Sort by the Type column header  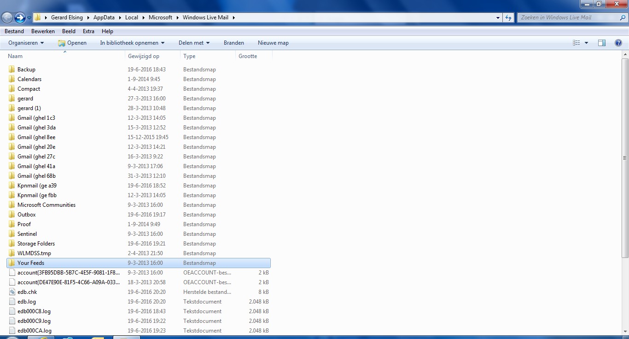pyautogui.click(x=208, y=56)
